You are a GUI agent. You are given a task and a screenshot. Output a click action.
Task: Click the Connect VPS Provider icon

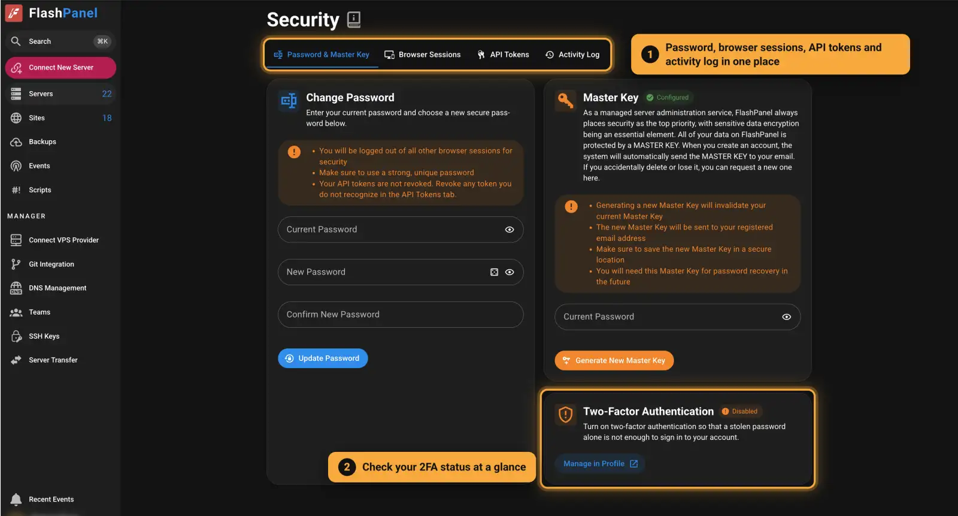click(x=16, y=240)
